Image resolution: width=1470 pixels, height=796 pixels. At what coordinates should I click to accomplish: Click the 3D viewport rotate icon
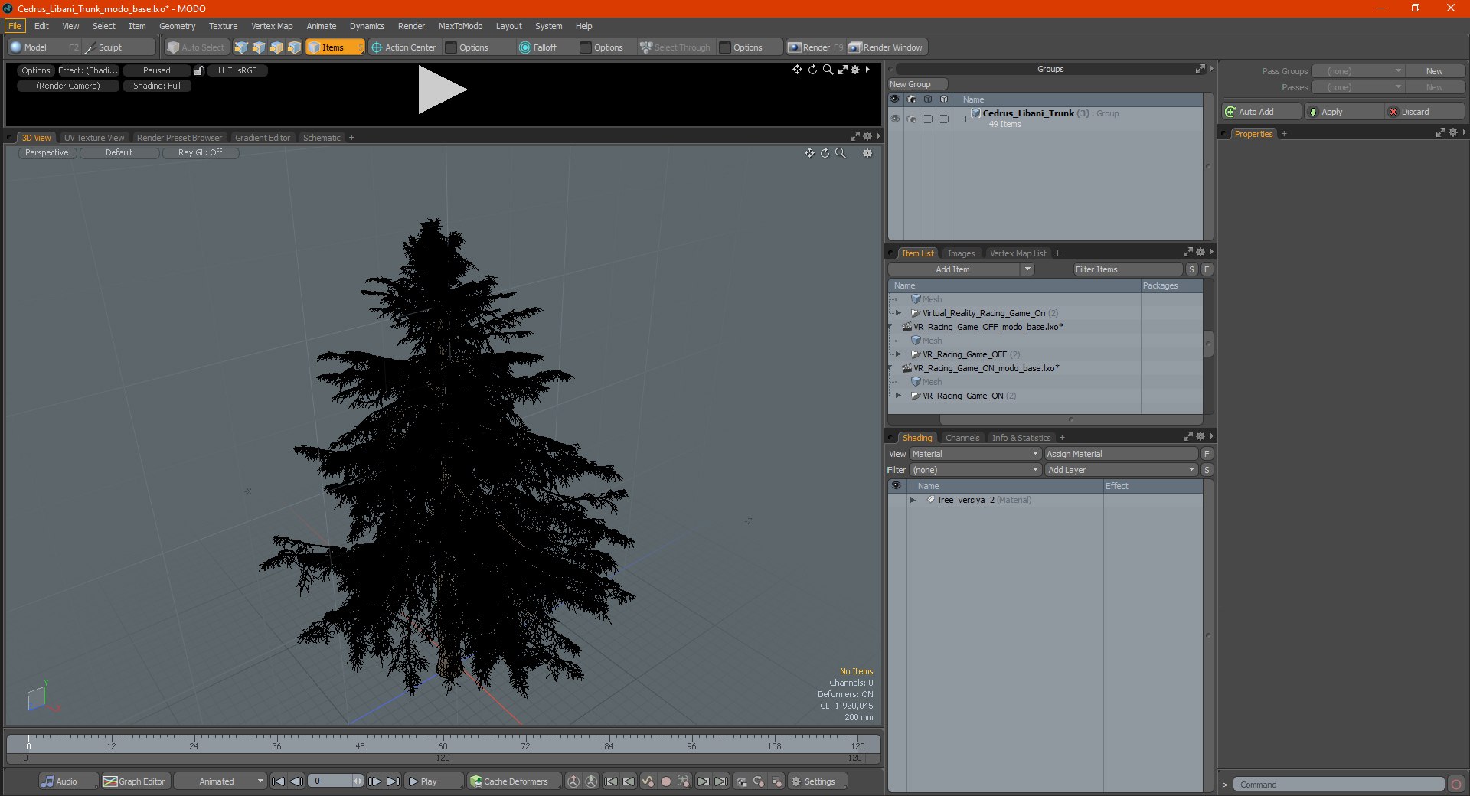click(x=825, y=153)
